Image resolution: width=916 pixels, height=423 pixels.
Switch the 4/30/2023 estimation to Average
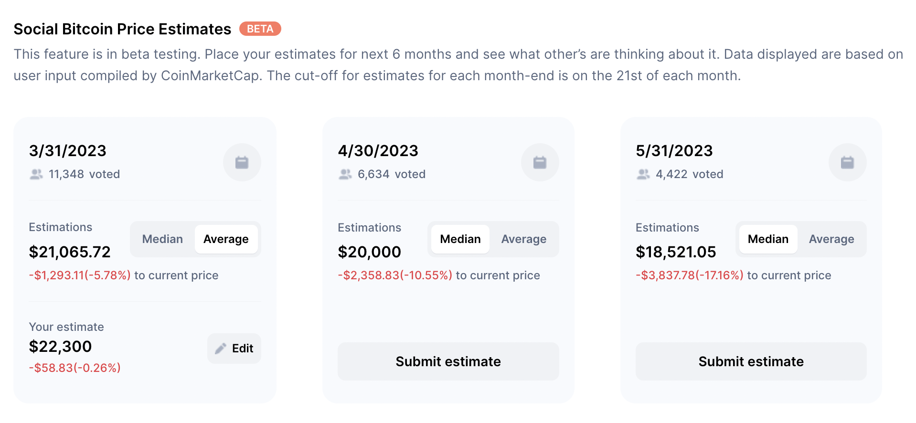[x=523, y=239]
